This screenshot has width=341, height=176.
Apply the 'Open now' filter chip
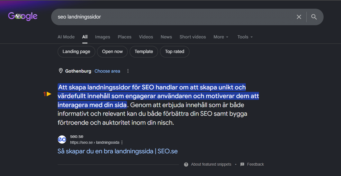(x=112, y=52)
